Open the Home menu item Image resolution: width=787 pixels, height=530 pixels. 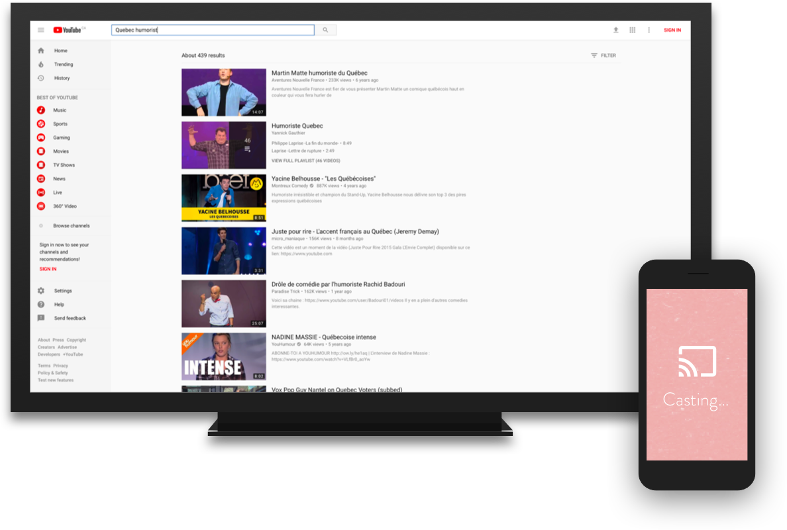(x=61, y=51)
